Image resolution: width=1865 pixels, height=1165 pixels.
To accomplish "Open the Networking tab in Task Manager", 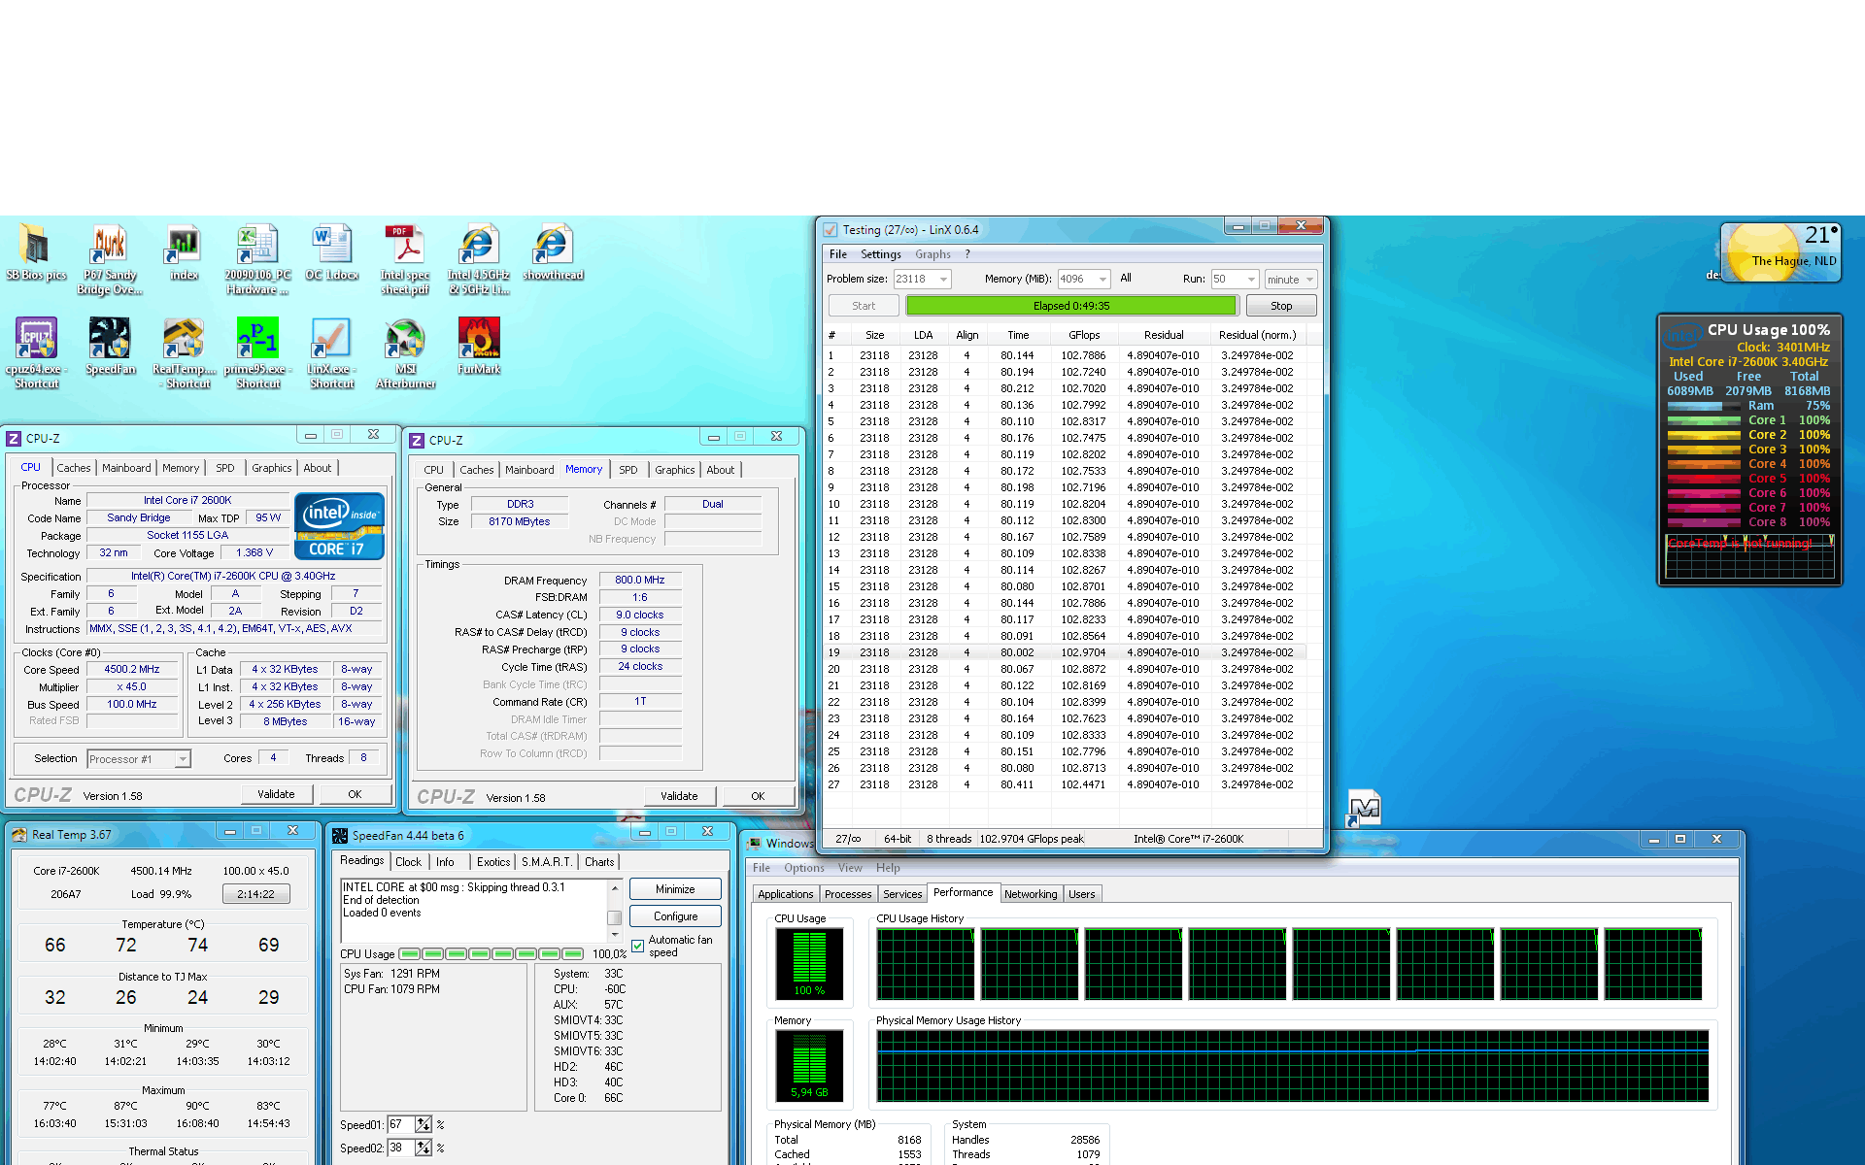I will 1031,894.
